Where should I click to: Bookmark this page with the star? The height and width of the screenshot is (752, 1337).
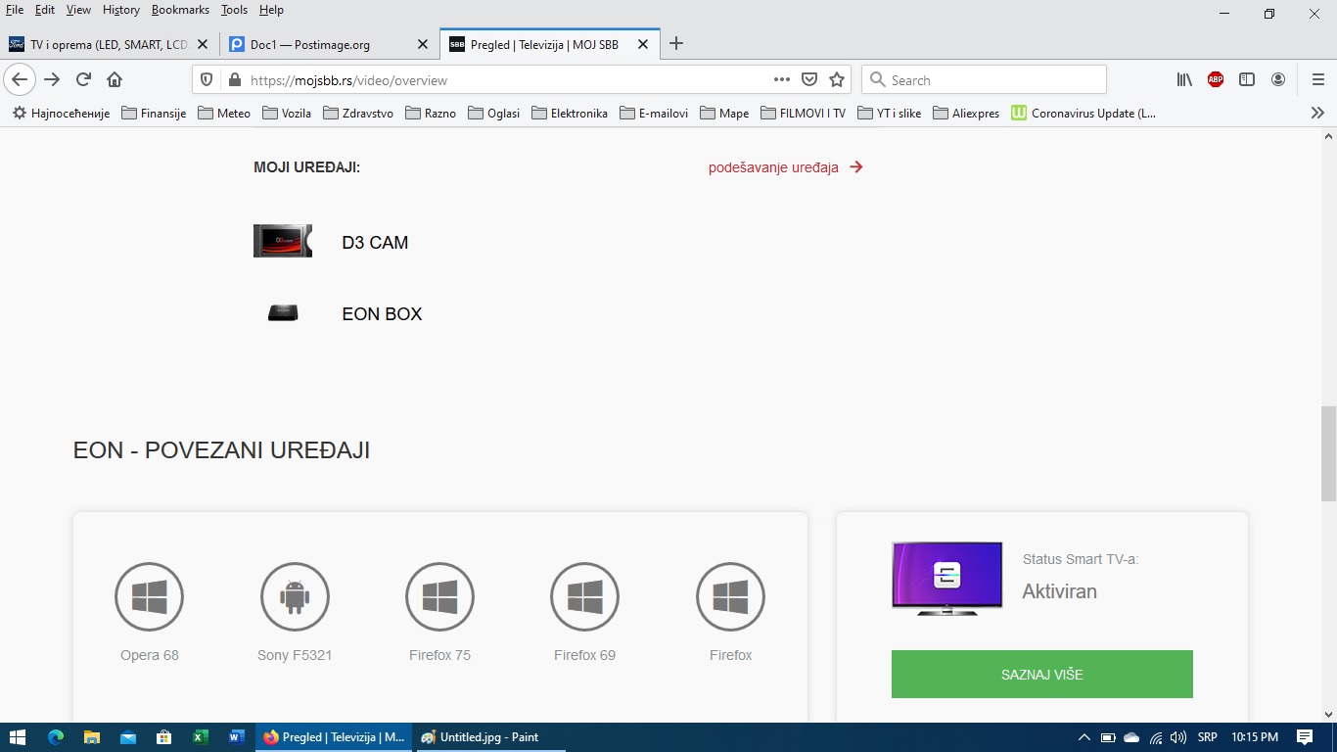click(x=837, y=79)
